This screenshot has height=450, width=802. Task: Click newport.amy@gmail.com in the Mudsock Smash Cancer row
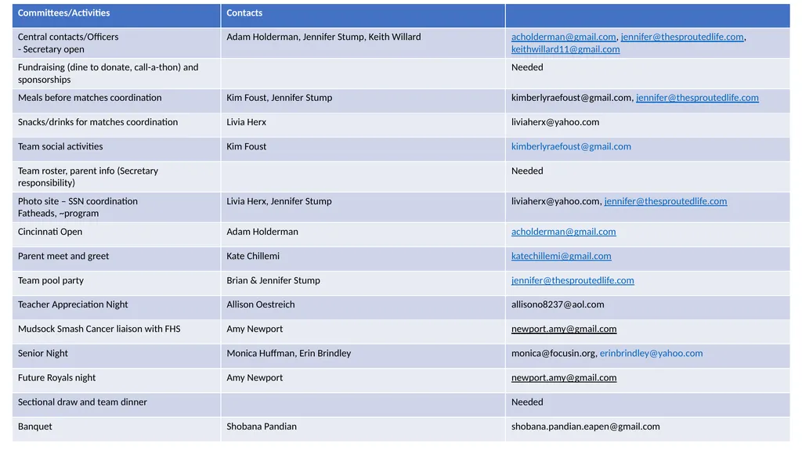coord(564,329)
